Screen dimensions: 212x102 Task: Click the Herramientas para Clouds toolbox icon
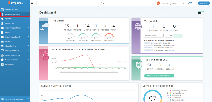pyautogui.click(x=2, y=28)
